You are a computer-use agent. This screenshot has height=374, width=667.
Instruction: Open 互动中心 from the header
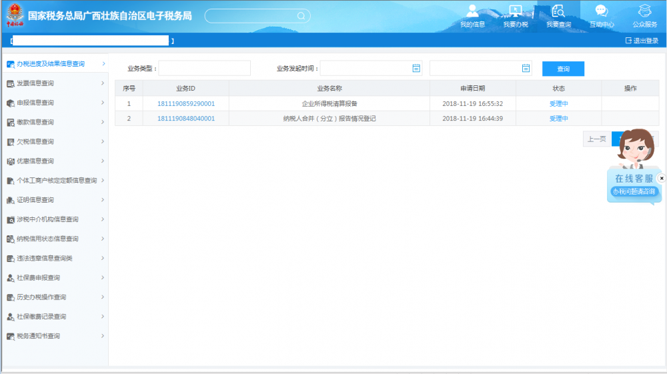coord(601,16)
